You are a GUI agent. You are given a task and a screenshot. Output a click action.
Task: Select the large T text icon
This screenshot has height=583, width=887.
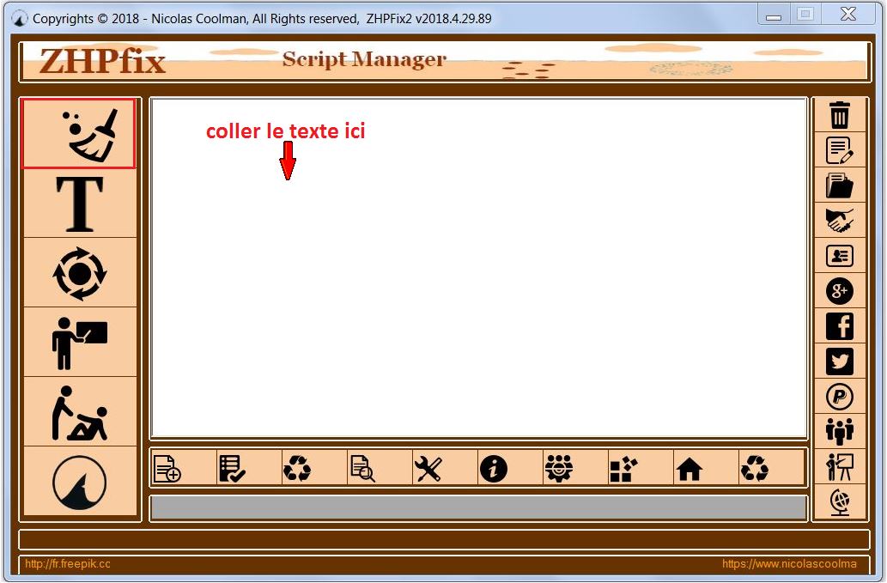click(x=80, y=203)
